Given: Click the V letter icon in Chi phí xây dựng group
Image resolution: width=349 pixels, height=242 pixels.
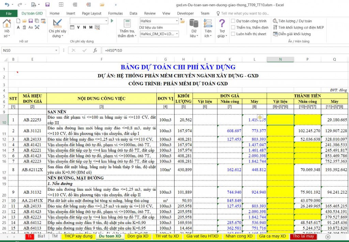Looking at the screenshot, I should point(78,27).
